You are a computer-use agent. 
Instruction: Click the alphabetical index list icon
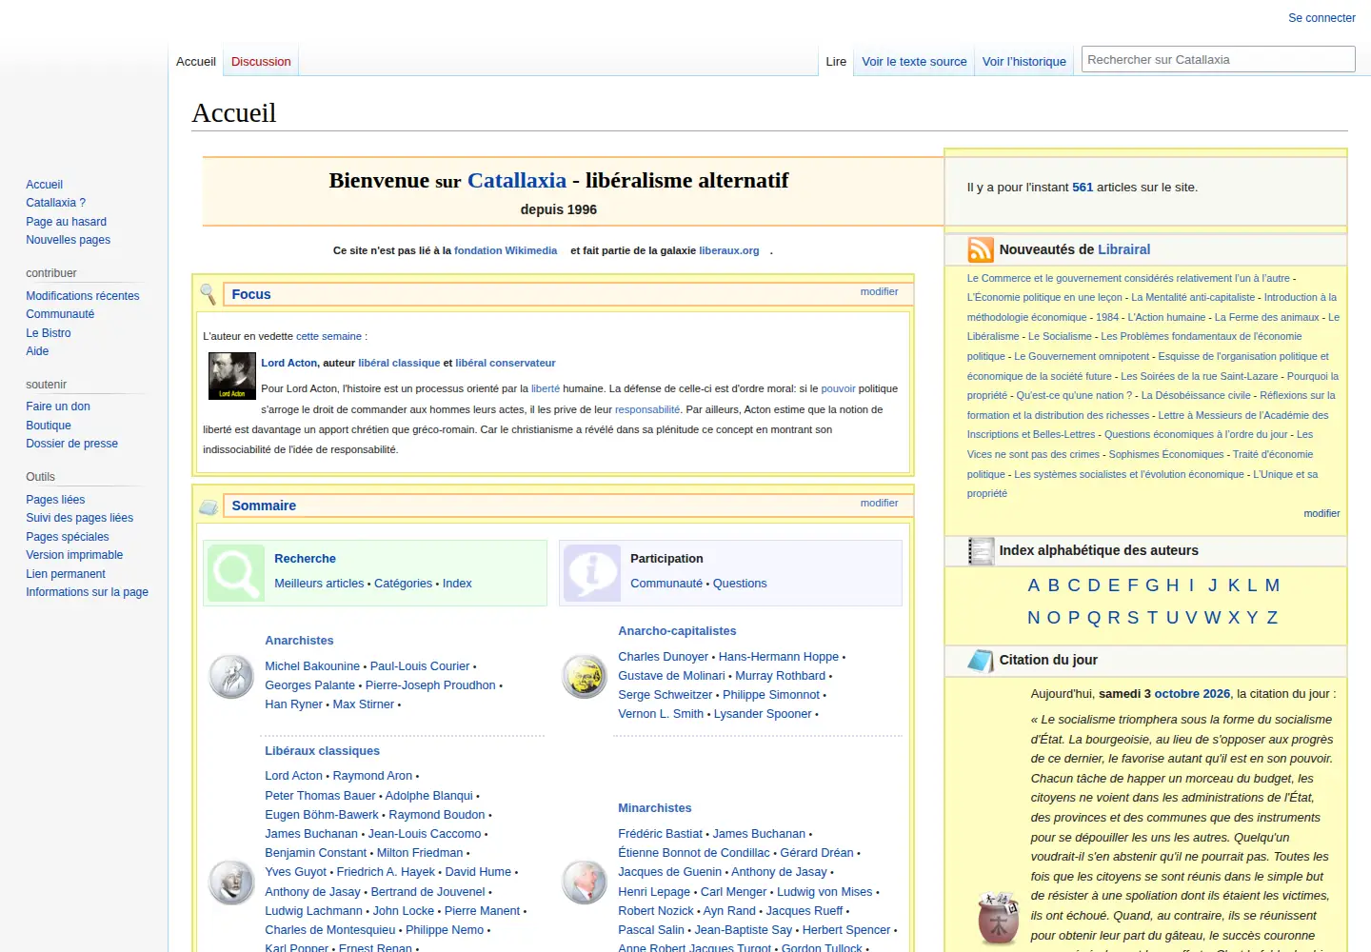coord(981,551)
